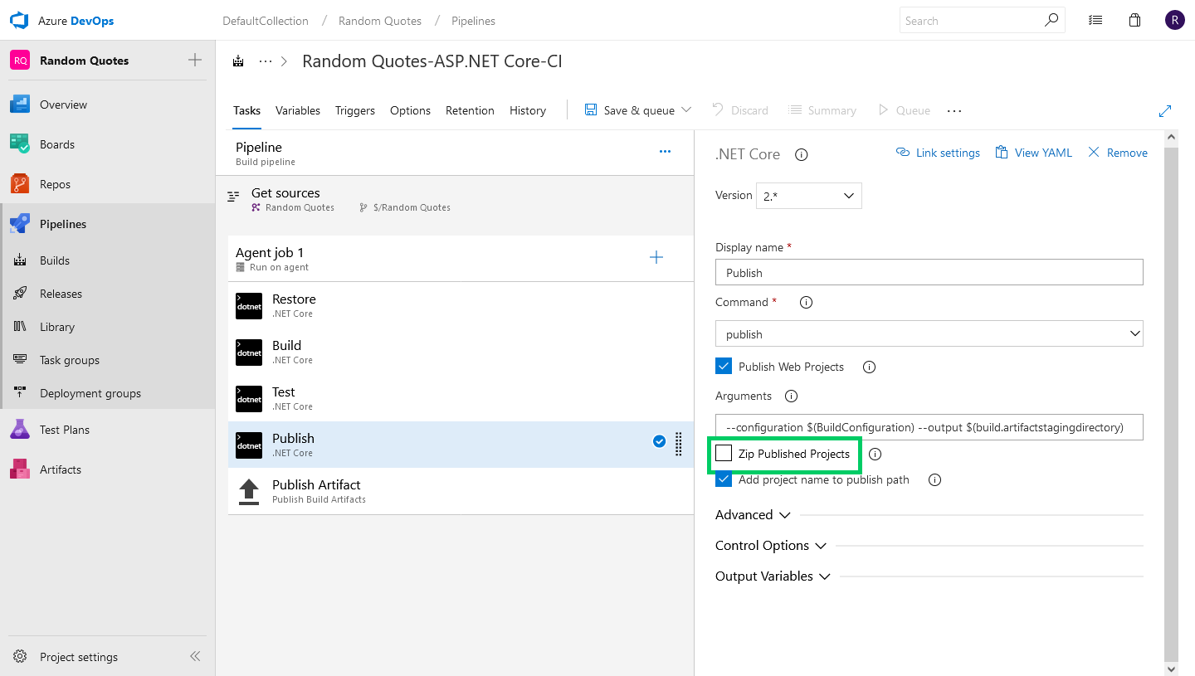1195x676 pixels.
Task: Open the Library books icon
Action: [x=21, y=327]
